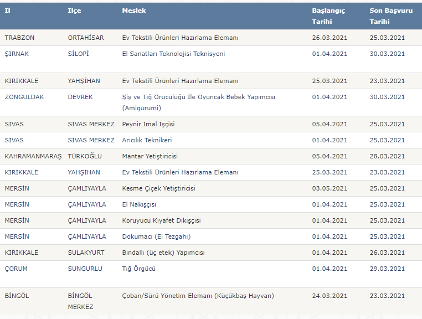Click the 'Son Başvuru Tarihi' column header

pos(391,16)
